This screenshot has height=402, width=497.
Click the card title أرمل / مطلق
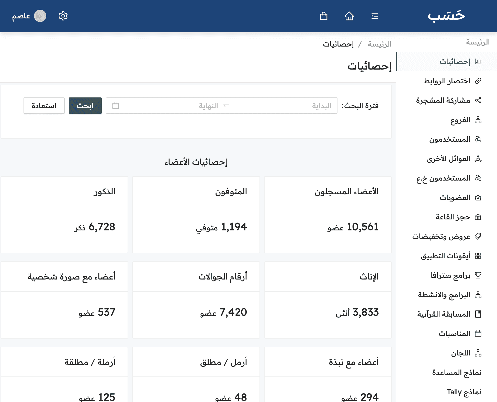tap(223, 362)
